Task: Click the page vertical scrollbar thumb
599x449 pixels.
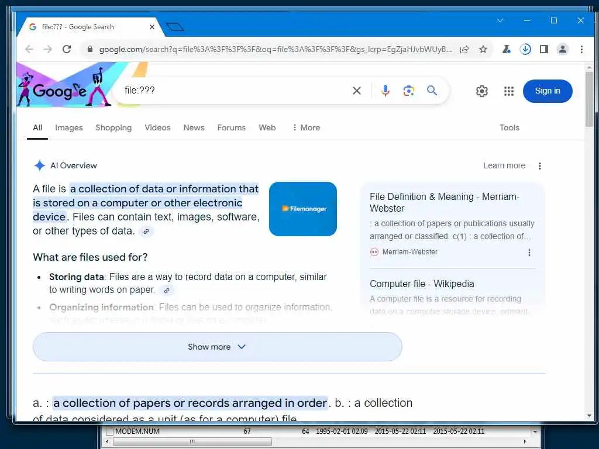Action: 590,99
